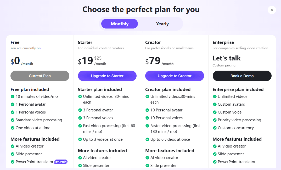Click the by credit badge
This screenshot has width=281, height=170.
(x=61, y=162)
